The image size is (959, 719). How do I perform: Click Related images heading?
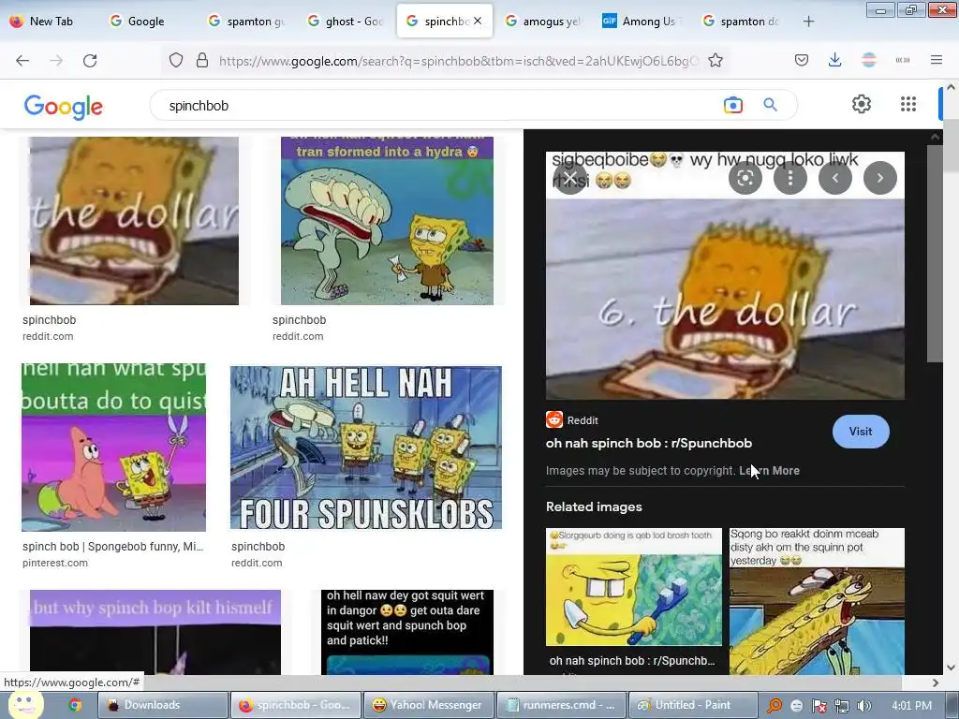click(594, 506)
